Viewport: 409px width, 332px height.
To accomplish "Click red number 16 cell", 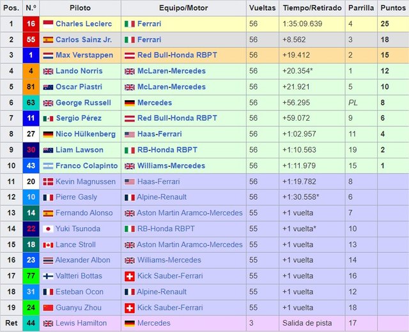I will click(x=31, y=24).
